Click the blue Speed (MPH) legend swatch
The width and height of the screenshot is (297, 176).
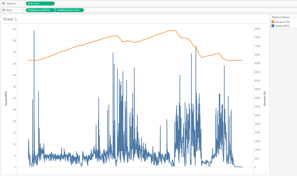click(273, 26)
